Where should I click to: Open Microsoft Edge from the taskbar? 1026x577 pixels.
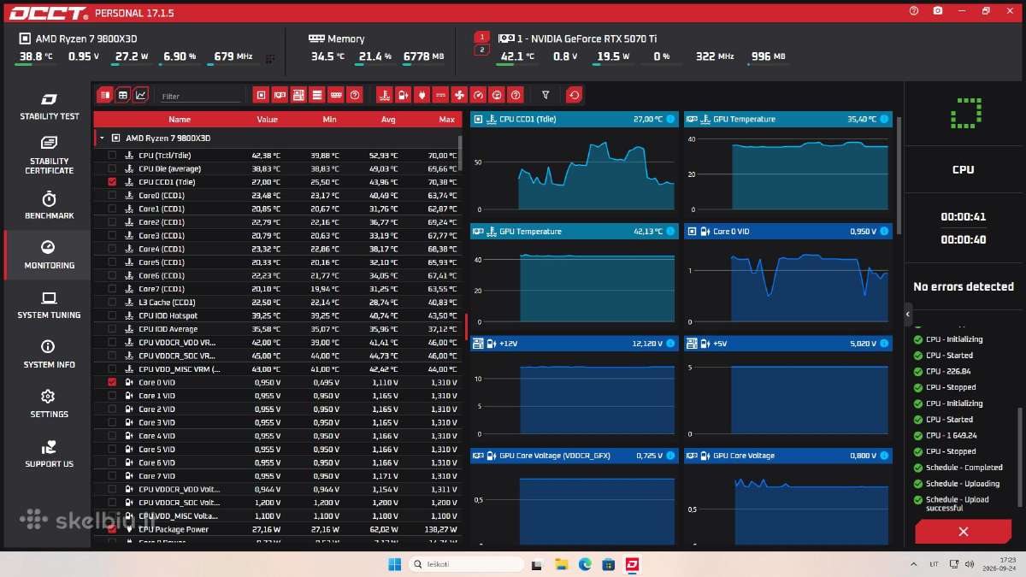coord(585,564)
